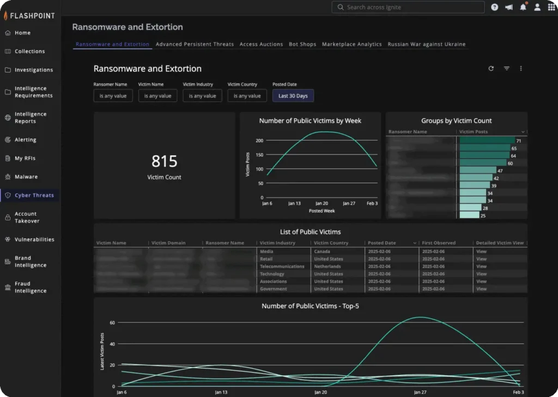Open the Ransomer Name filter dropdown
This screenshot has height=397, width=558.
[113, 96]
